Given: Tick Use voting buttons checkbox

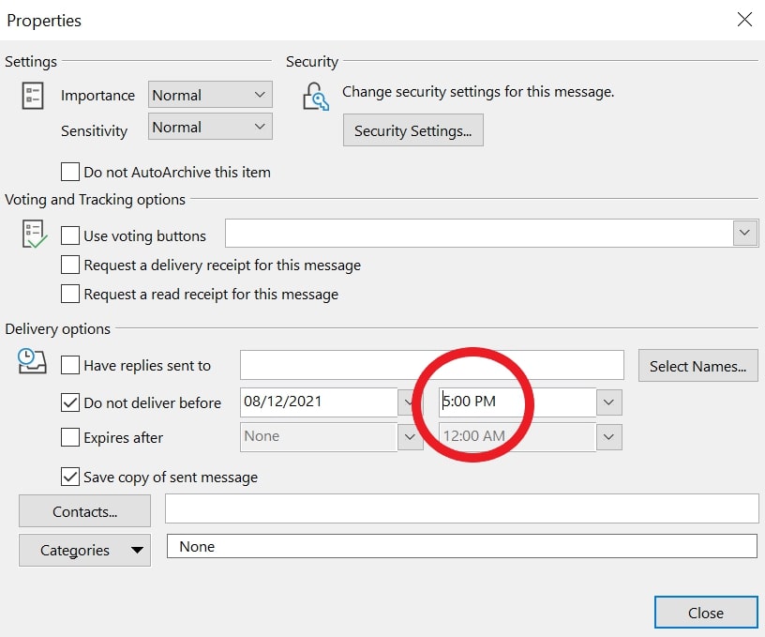Looking at the screenshot, I should coord(70,235).
